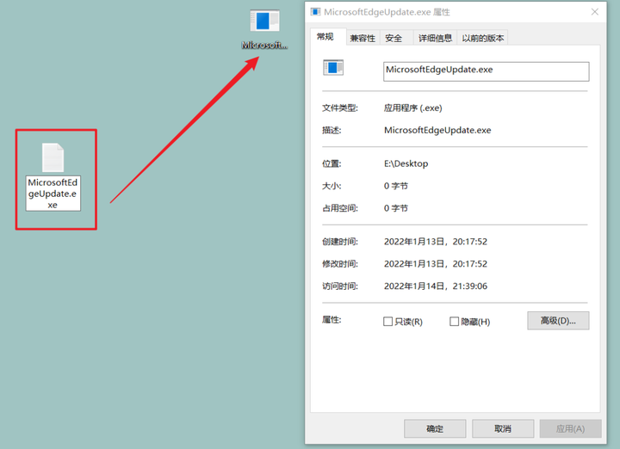620x449 pixels.
Task: Click the 高级(D)... button
Action: click(558, 321)
